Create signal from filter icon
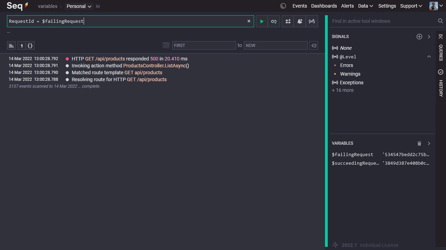 click(312, 21)
